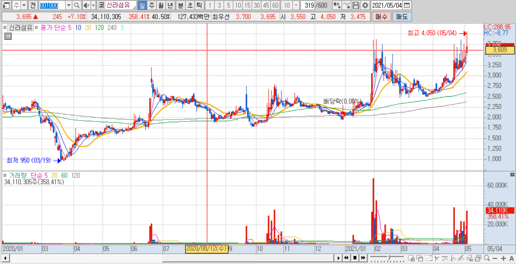Open calendar date picker icon
516x264 pixels.
(x=407, y=5)
